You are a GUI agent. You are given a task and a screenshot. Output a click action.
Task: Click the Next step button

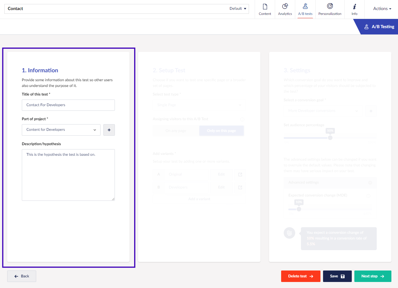point(372,276)
